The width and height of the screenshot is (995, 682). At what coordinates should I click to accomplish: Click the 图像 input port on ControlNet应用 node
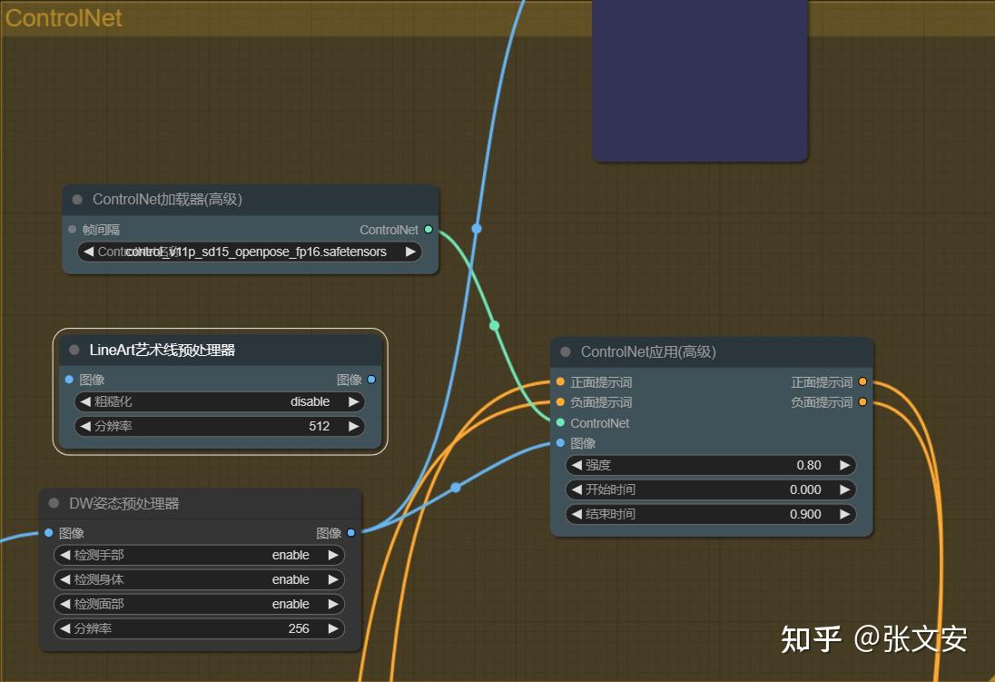pyautogui.click(x=561, y=443)
